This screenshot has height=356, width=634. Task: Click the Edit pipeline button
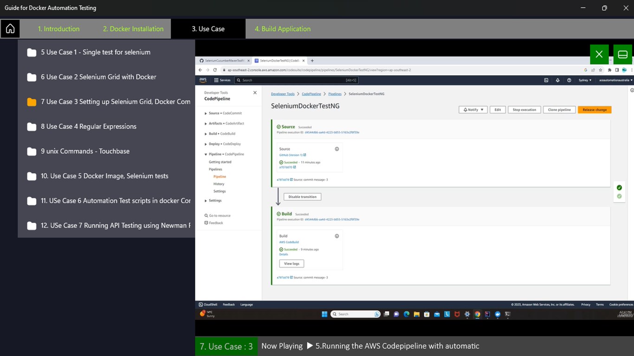point(498,110)
